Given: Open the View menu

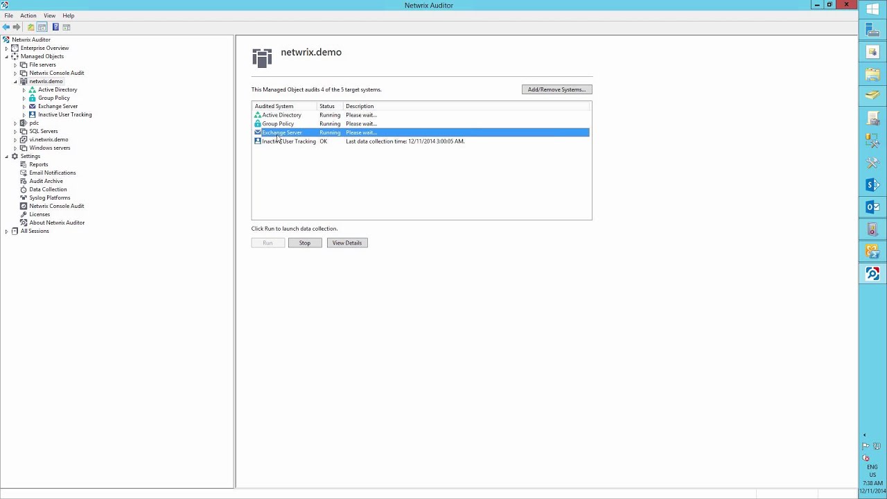Looking at the screenshot, I should click(x=50, y=15).
